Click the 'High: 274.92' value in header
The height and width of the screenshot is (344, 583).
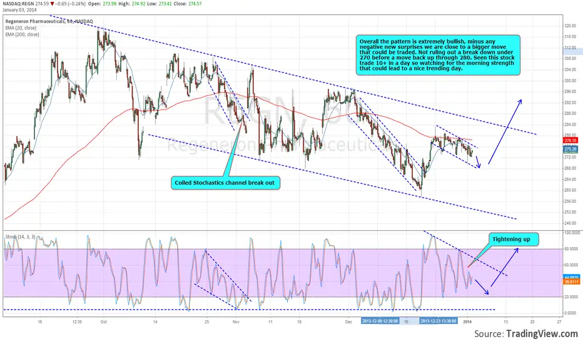132,4
